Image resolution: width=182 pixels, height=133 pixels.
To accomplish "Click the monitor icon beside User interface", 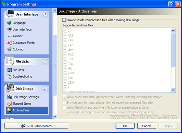I will (x=9, y=29).
